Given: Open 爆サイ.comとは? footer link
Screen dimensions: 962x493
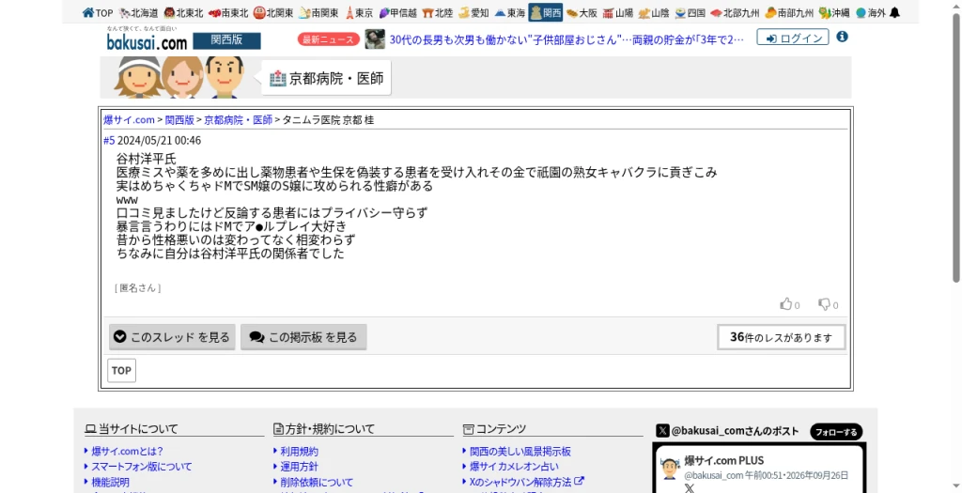Looking at the screenshot, I should point(127,452).
